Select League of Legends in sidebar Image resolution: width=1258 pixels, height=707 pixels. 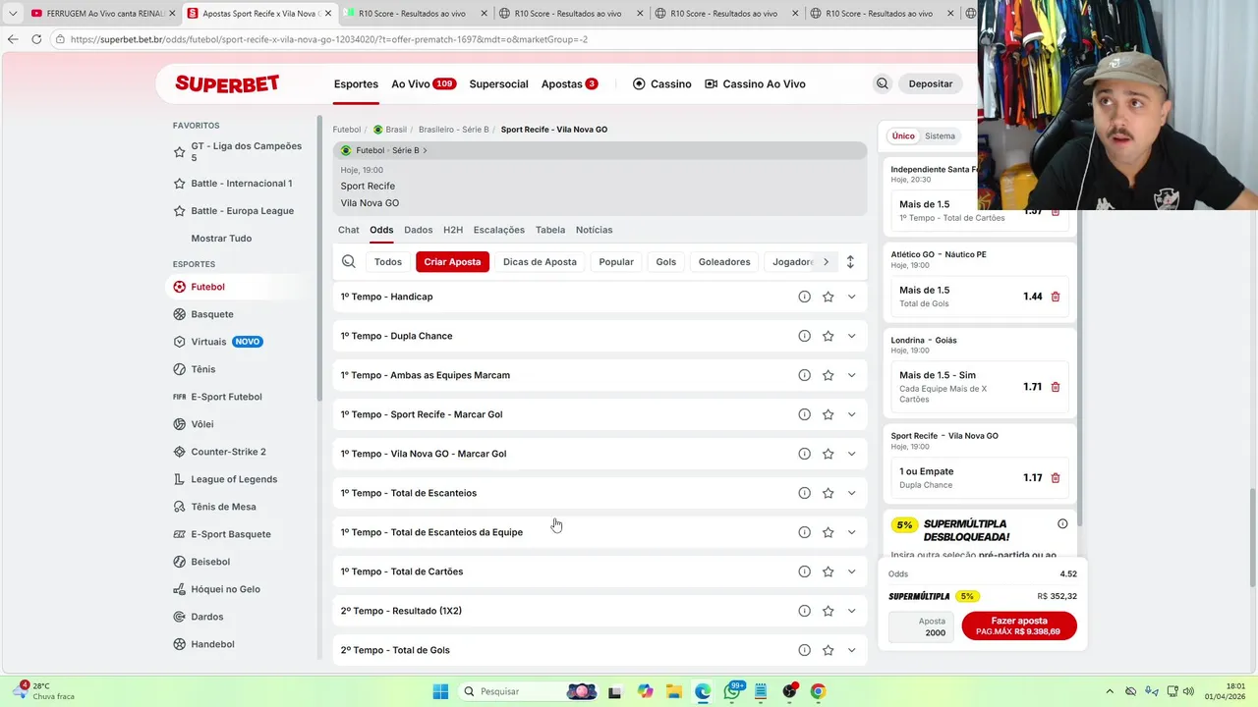click(x=234, y=479)
